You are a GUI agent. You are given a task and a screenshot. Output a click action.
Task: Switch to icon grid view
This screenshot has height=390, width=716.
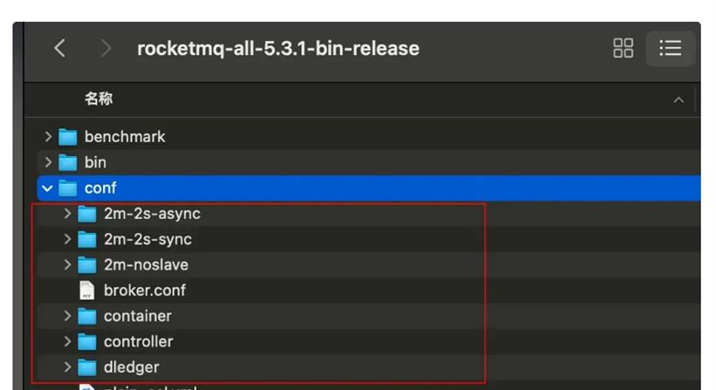[x=623, y=48]
